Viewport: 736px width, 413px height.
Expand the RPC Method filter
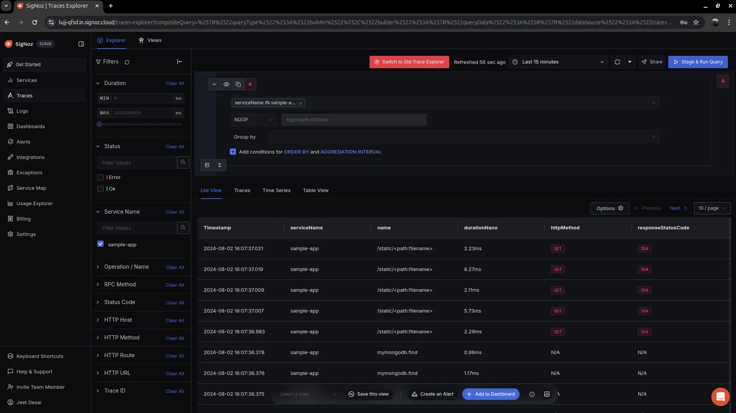coord(98,284)
